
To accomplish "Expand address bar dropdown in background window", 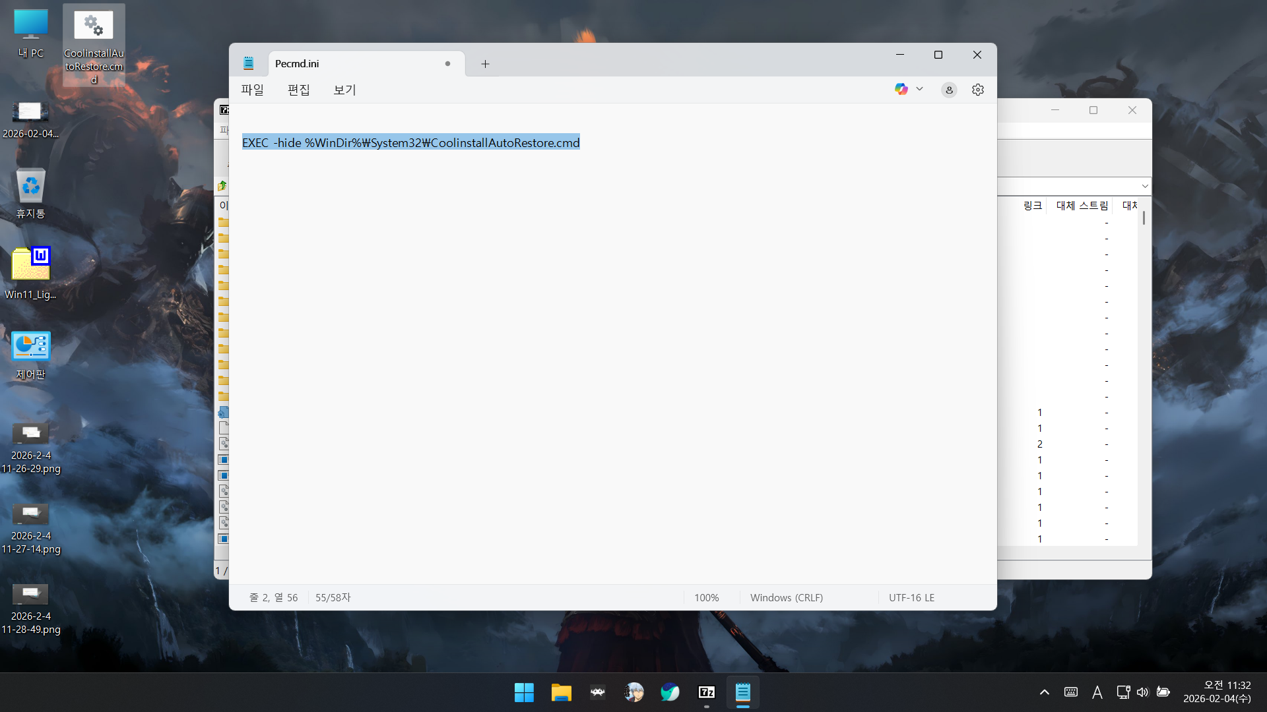I will tap(1145, 186).
